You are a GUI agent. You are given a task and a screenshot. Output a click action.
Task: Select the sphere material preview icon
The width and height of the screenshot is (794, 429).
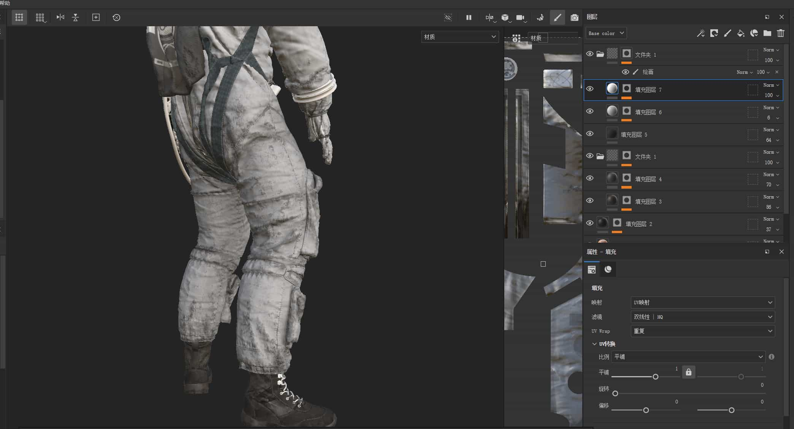[x=608, y=269]
